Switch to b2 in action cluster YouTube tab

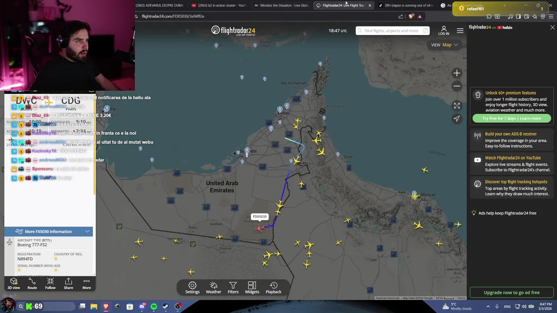[219, 5]
